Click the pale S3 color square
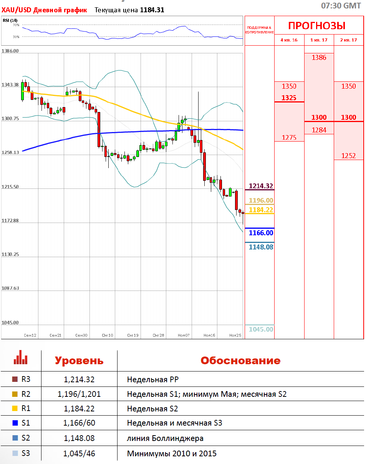This screenshot has width=366, height=464. pyautogui.click(x=15, y=453)
